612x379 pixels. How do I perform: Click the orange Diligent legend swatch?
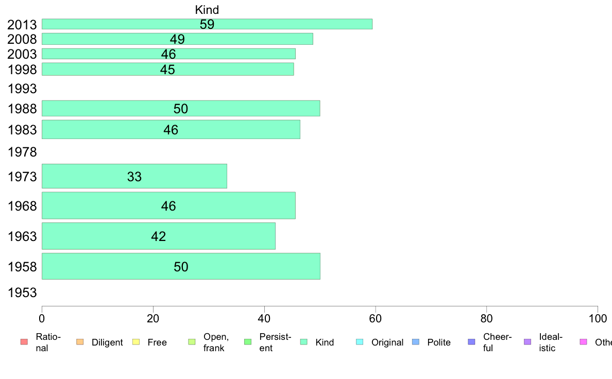pyautogui.click(x=80, y=342)
